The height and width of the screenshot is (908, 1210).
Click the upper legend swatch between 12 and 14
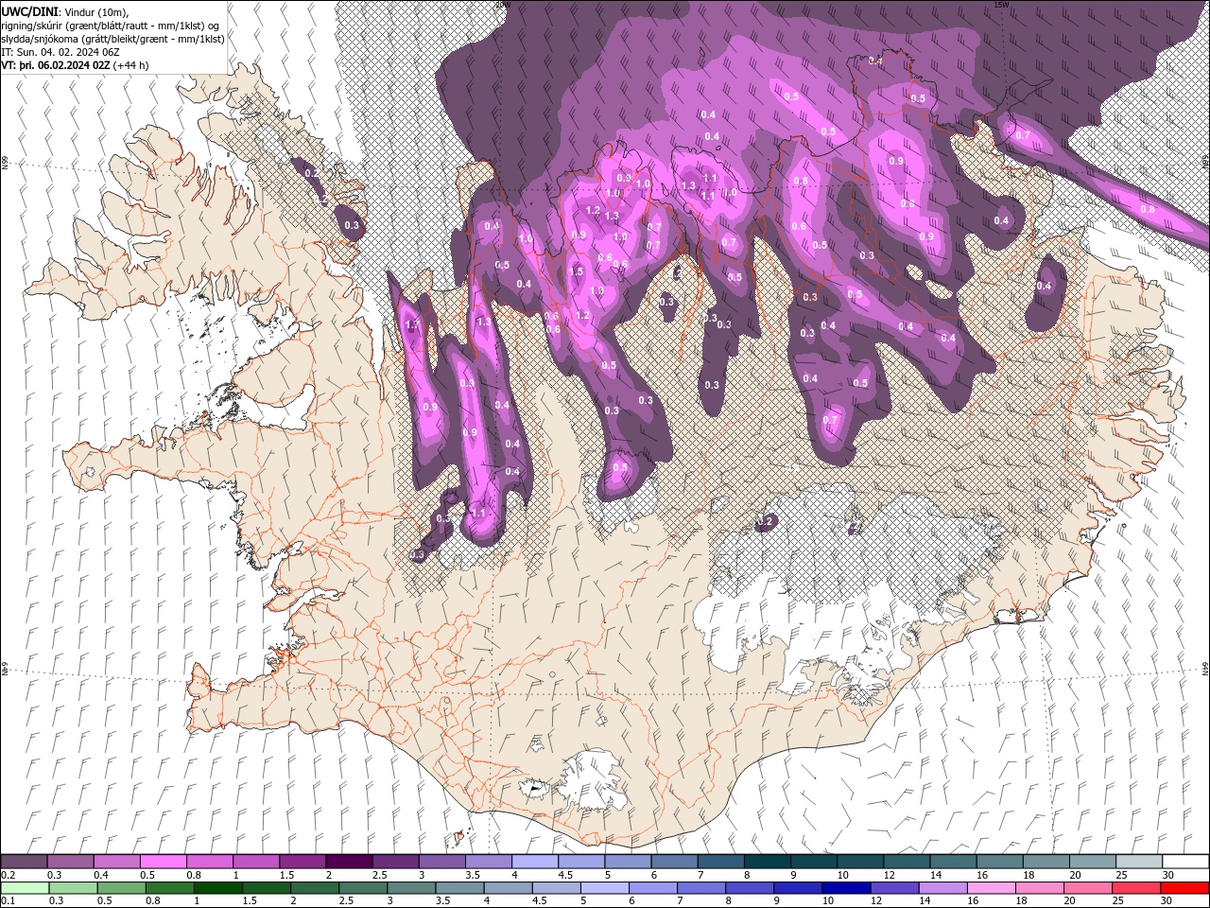click(x=906, y=862)
